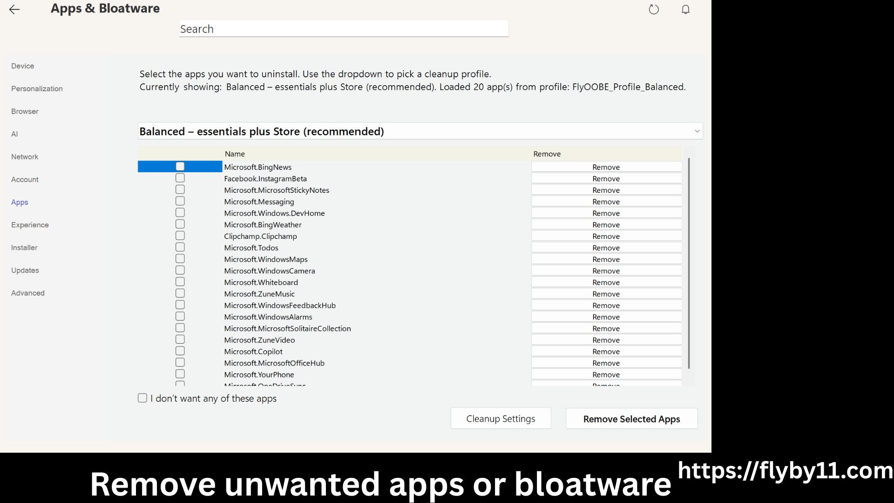Screen dimensions: 894x503
Task: Select the Network sidebar entry
Action: tap(24, 156)
